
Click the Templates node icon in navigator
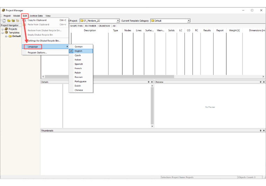point(6,32)
